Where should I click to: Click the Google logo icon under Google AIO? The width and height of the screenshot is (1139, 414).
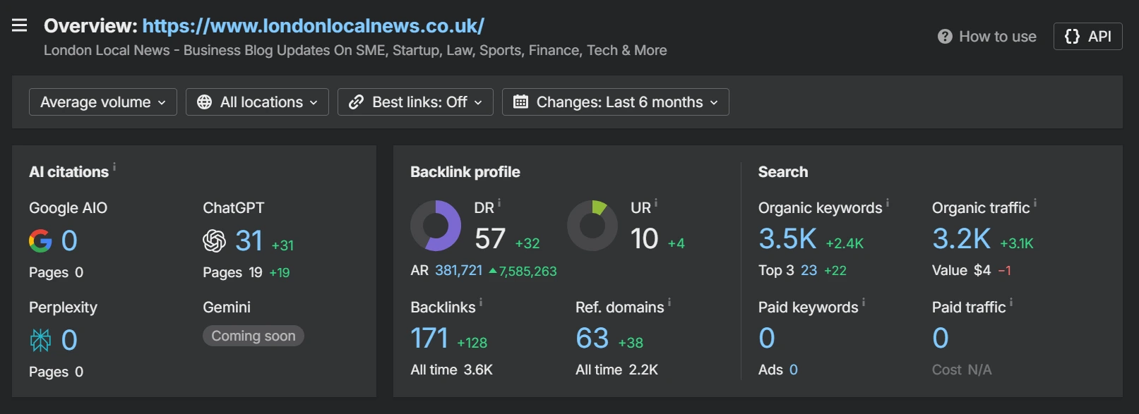(40, 241)
